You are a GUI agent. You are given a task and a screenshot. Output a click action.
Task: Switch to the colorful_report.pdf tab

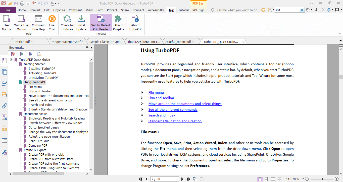point(180,41)
